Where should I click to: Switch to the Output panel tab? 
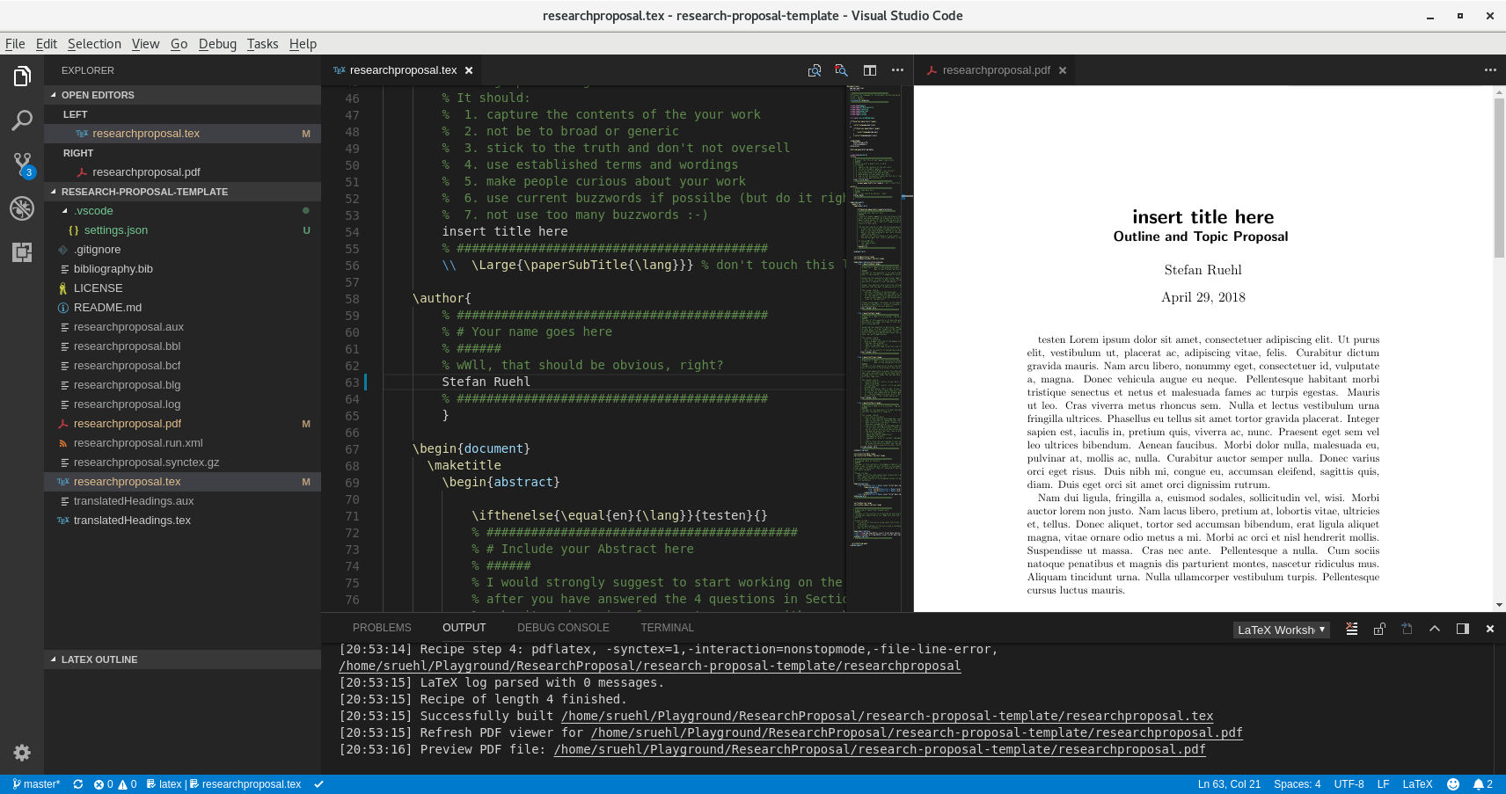point(464,628)
